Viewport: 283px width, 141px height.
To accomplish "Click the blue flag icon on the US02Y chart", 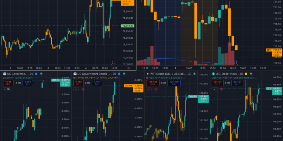I will 36,74.
